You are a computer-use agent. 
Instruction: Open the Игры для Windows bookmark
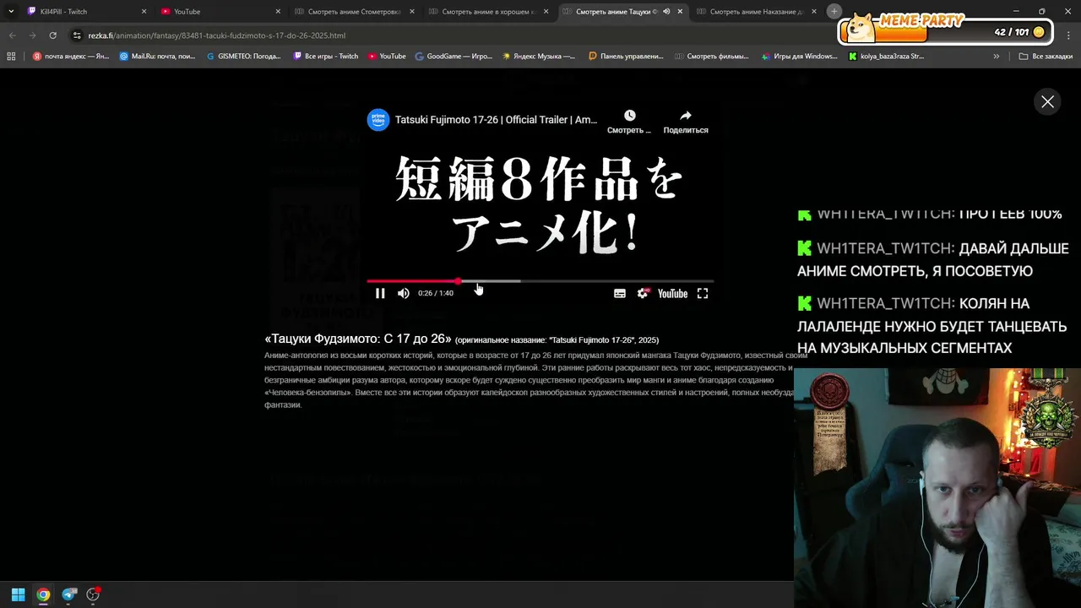pyautogui.click(x=799, y=57)
